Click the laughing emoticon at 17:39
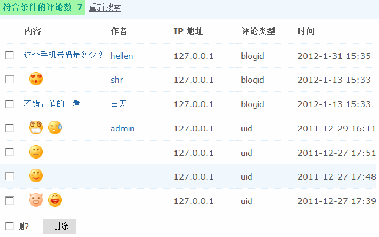The height and width of the screenshot is (237, 379). [x=55, y=200]
